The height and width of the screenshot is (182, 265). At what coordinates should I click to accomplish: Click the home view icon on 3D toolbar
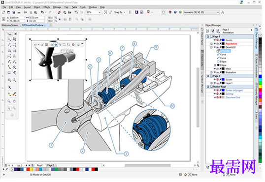click(73, 45)
